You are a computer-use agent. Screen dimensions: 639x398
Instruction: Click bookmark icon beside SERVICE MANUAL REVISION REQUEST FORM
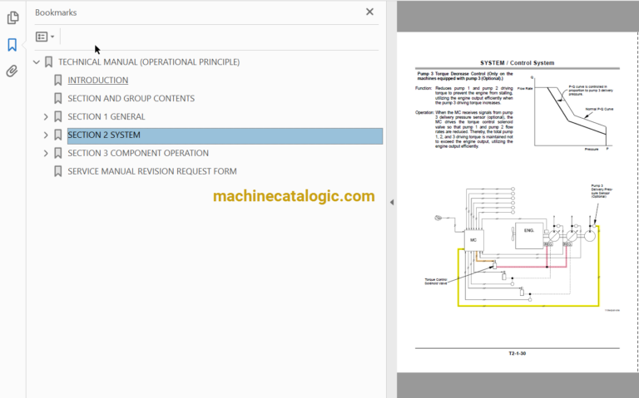(x=58, y=171)
